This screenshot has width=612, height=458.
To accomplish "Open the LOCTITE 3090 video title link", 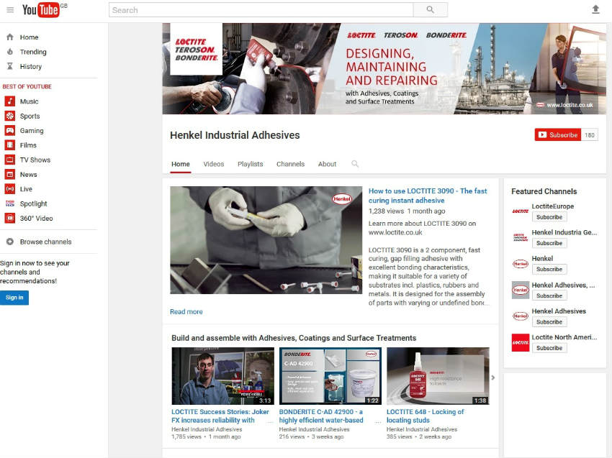I will [x=428, y=196].
